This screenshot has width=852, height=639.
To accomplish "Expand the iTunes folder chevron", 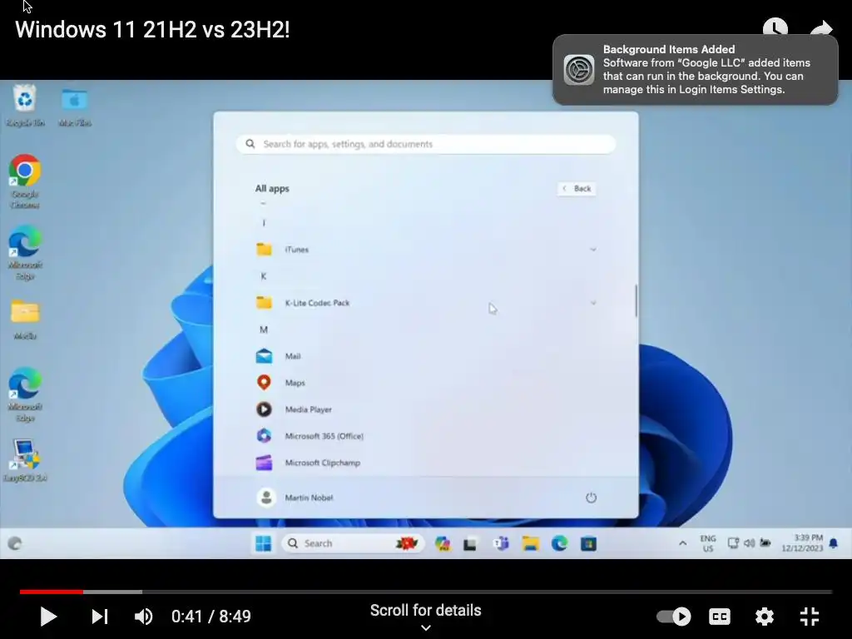I will [592, 250].
